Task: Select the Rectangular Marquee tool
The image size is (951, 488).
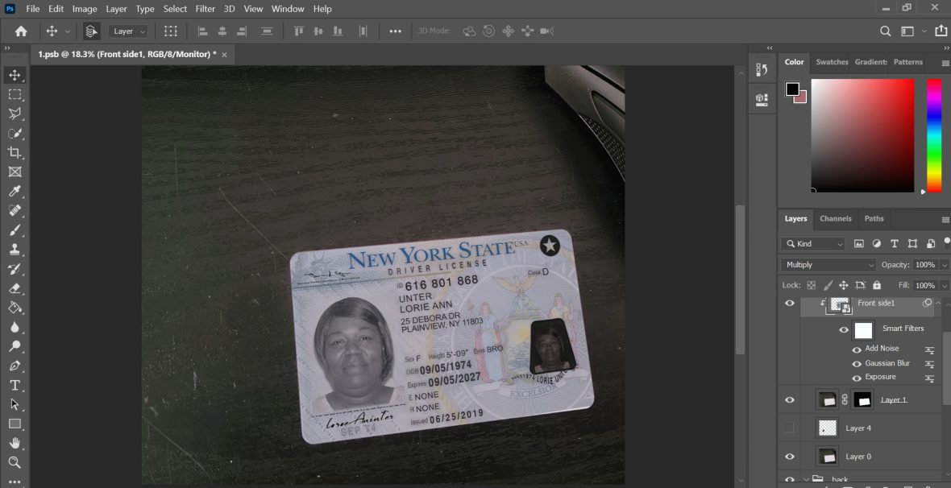Action: [15, 94]
